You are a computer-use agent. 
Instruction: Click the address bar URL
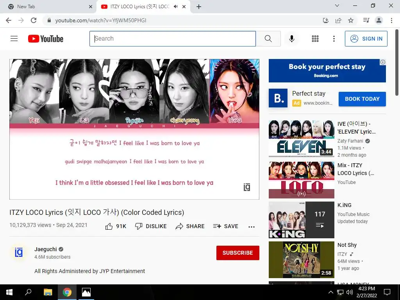101,20
